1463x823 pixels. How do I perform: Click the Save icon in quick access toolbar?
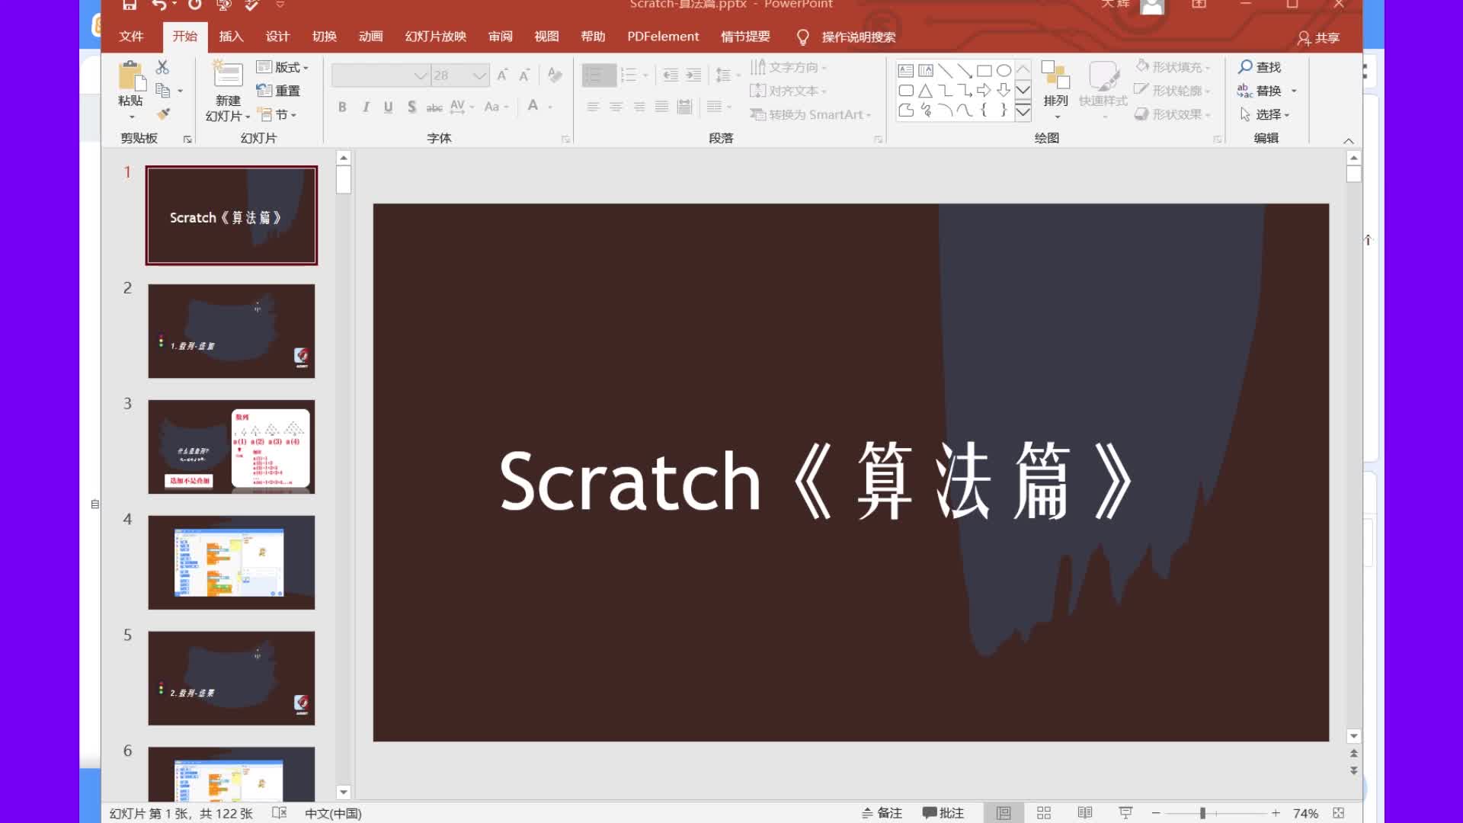(x=130, y=5)
